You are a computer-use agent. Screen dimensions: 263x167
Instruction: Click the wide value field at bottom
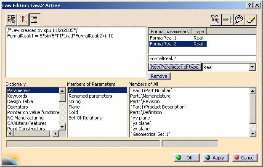pos(83,144)
